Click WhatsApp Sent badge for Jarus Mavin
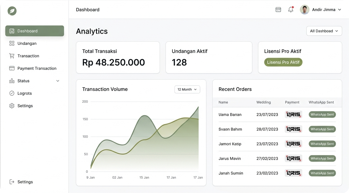The width and height of the screenshot is (349, 193). pos(322,158)
